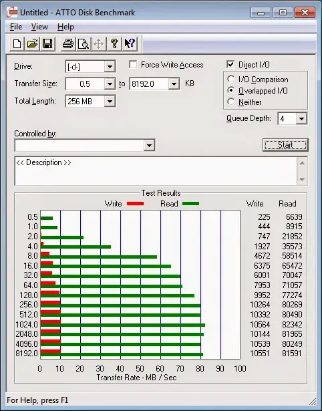Click the read value 77274

point(292,295)
